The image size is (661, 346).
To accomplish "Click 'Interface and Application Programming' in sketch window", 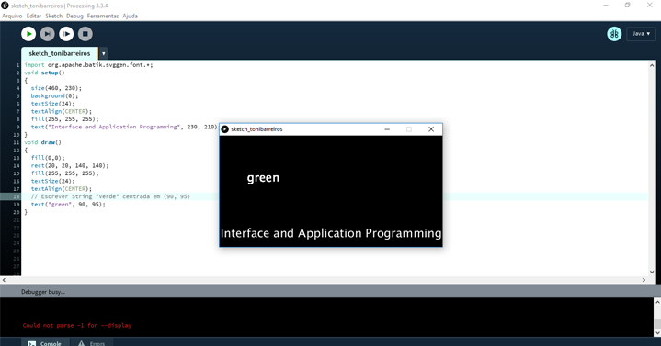I will [331, 233].
